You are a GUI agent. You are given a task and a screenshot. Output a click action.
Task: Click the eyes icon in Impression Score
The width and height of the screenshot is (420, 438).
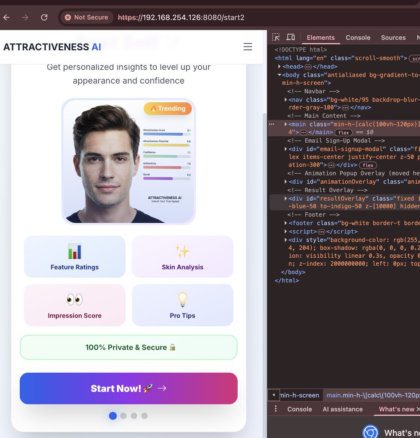75,300
